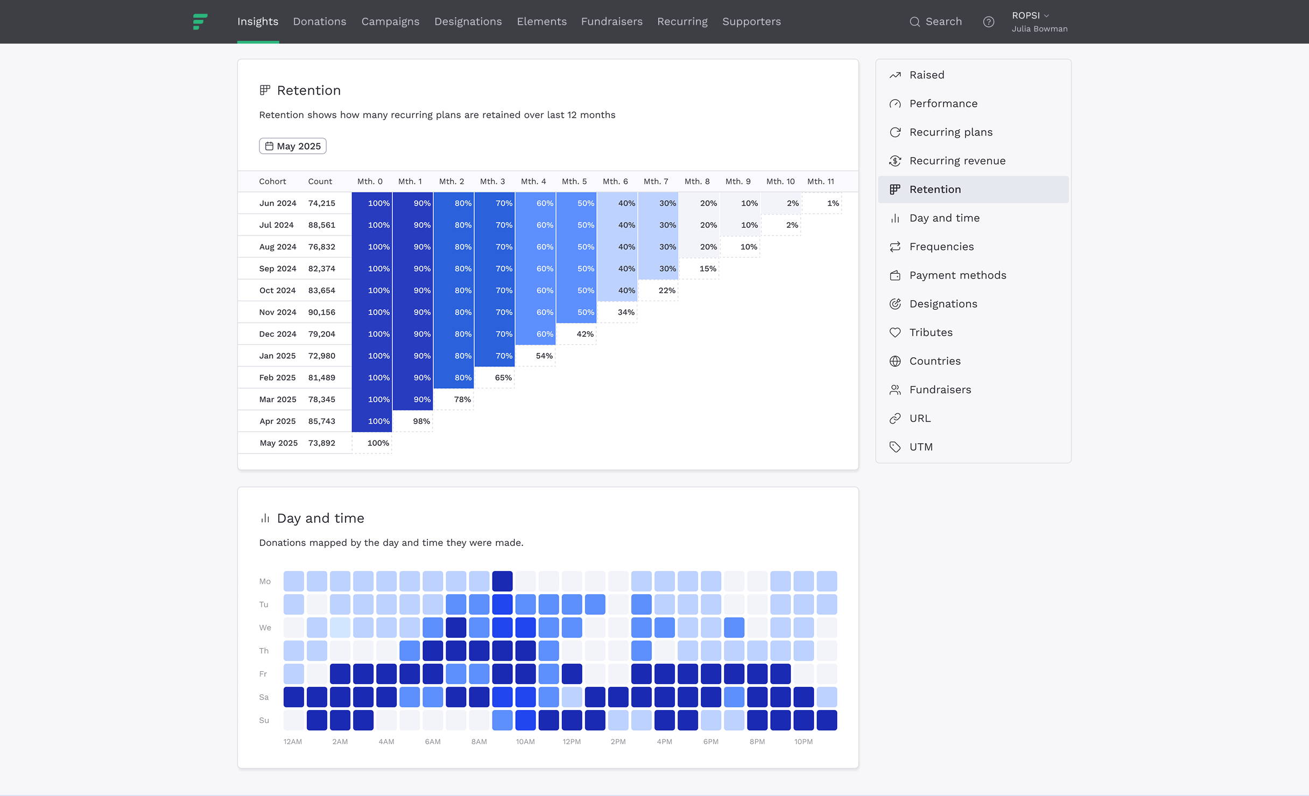Screen dimensions: 1309x796
Task: Click the Countries globe icon
Action: [895, 361]
